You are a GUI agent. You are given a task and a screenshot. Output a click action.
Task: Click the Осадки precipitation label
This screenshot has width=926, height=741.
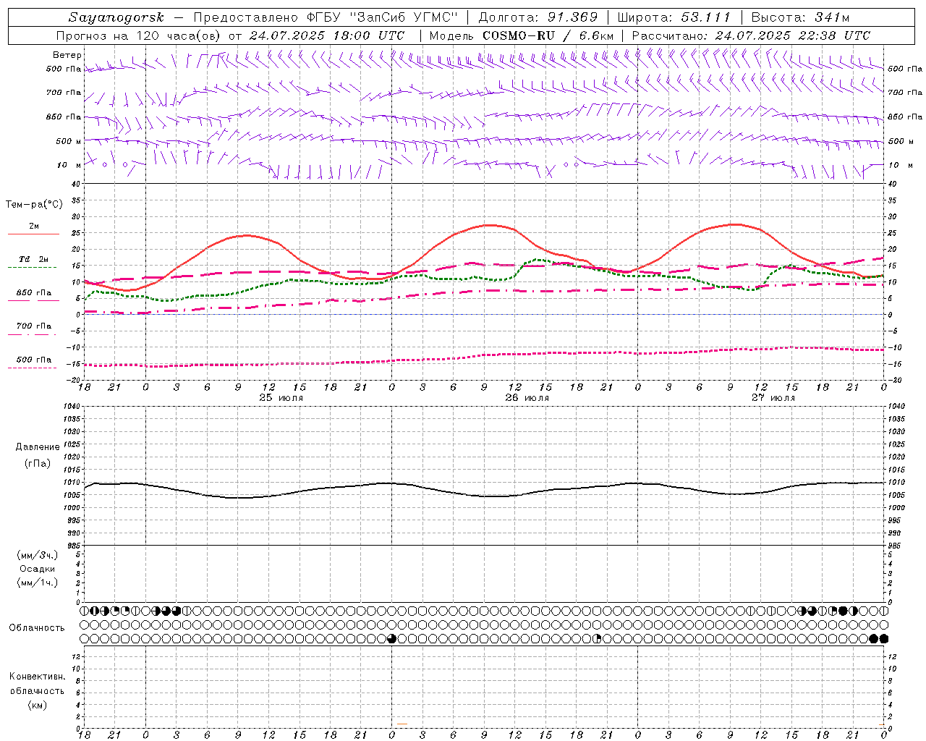coord(38,569)
